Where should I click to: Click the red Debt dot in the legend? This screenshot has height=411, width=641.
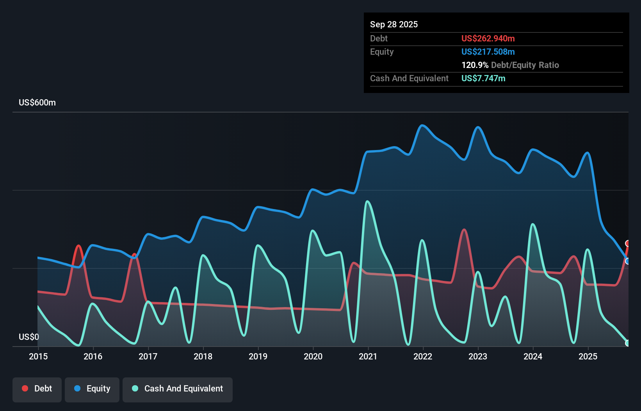[25, 388]
